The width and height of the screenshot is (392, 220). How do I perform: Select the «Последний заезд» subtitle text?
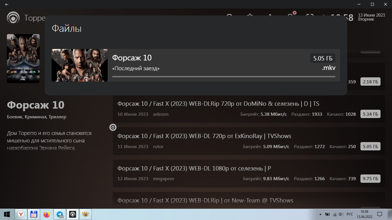(136, 68)
